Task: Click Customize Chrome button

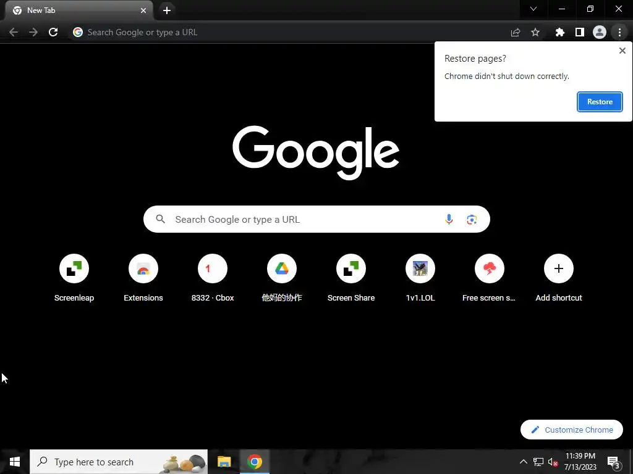Action: pyautogui.click(x=572, y=430)
